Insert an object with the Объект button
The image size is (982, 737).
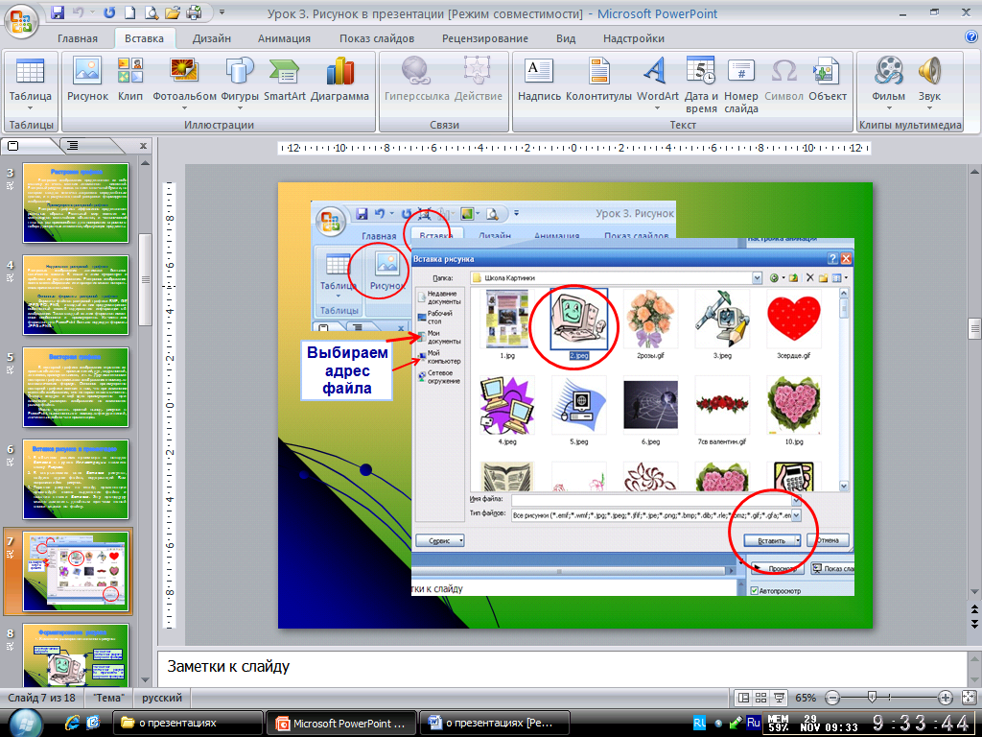828,79
